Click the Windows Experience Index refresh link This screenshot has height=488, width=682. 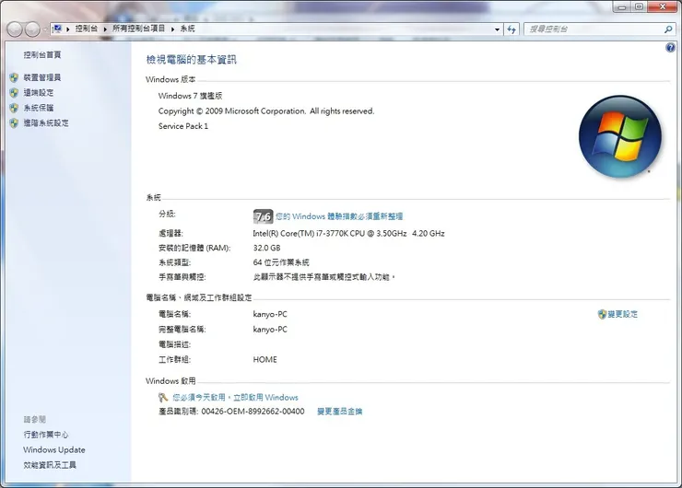click(x=339, y=216)
